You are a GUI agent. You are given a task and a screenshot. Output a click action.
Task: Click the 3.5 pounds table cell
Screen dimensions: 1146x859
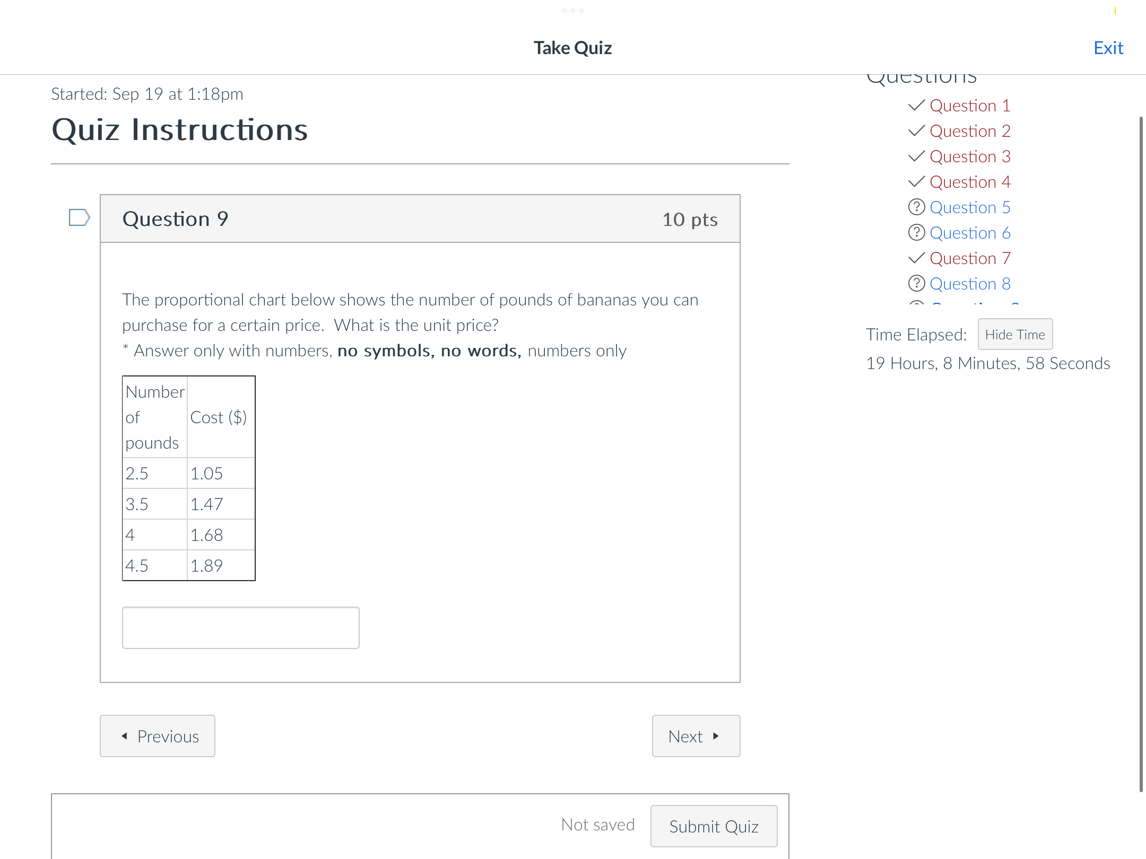tap(155, 504)
